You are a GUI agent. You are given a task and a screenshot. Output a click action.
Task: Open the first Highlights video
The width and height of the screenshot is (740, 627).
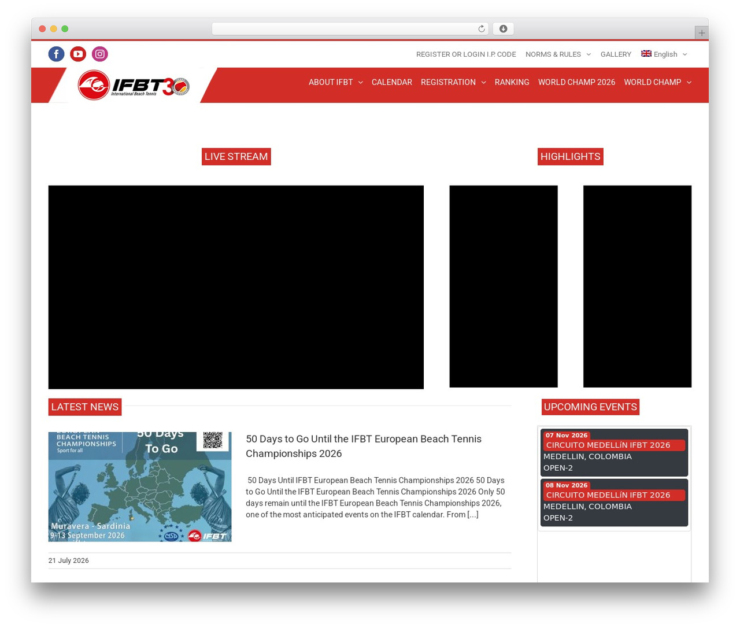click(x=504, y=286)
